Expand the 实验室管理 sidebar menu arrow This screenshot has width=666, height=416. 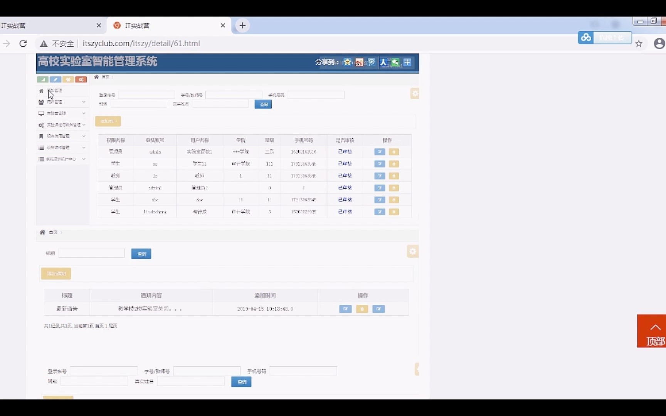84,113
